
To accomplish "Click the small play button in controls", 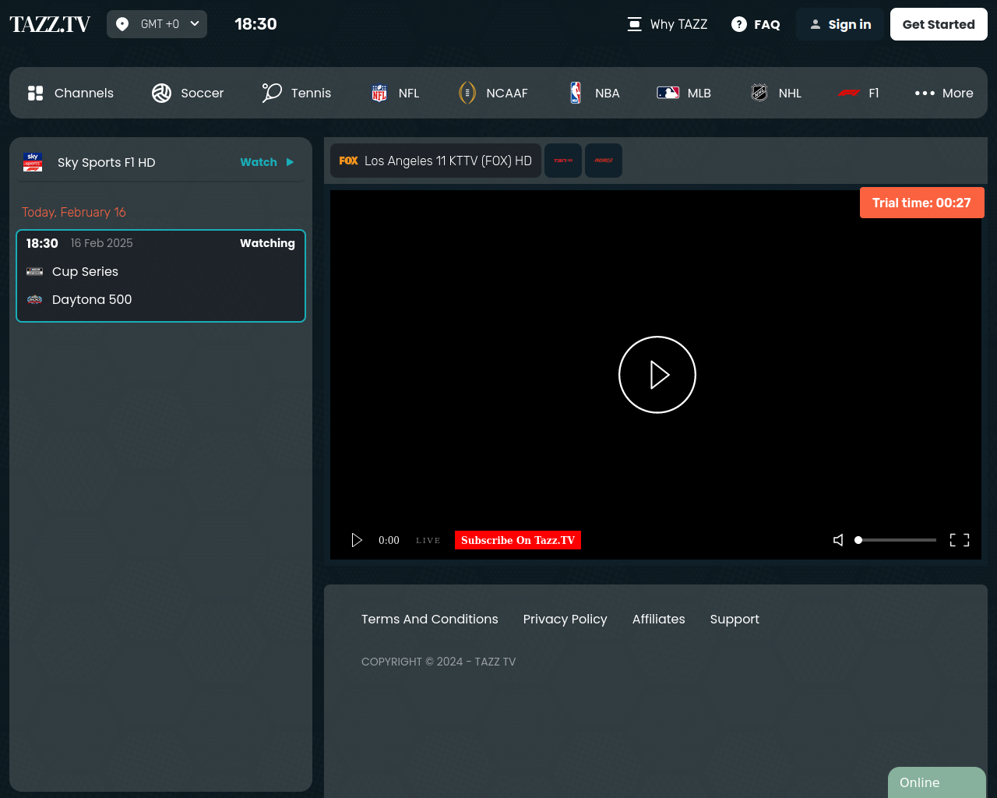I will tap(357, 540).
